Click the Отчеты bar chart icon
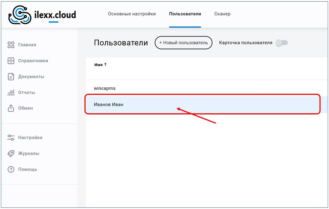 [x=11, y=92]
